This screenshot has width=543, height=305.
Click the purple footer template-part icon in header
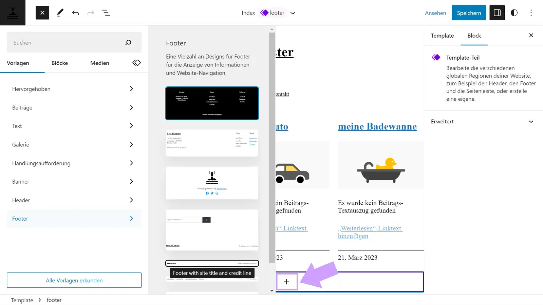pos(264,13)
